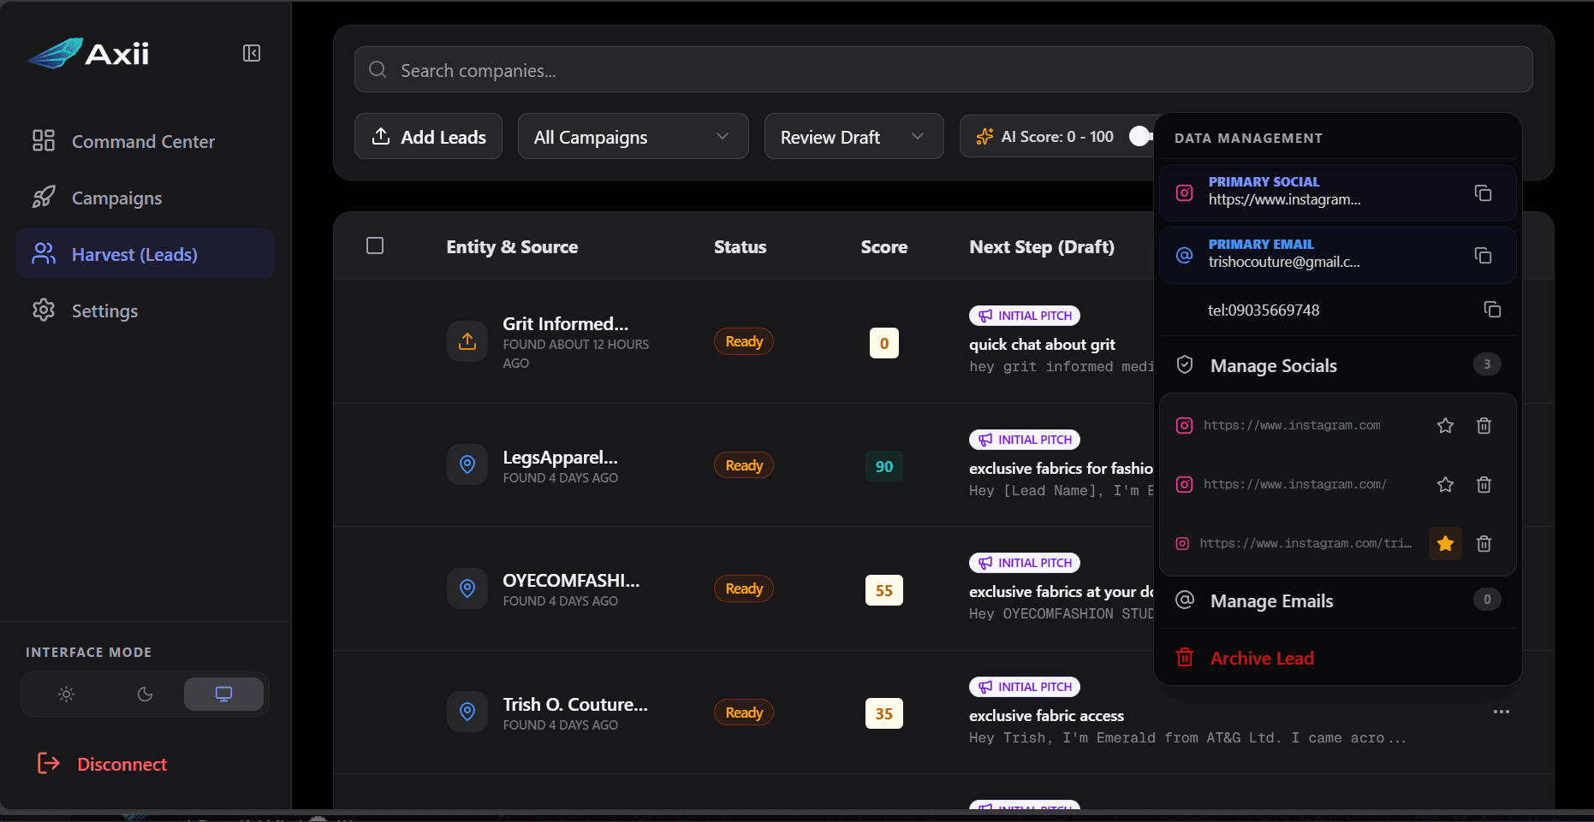Copy the primary social Instagram URL
The height and width of the screenshot is (822, 1594).
(1483, 192)
